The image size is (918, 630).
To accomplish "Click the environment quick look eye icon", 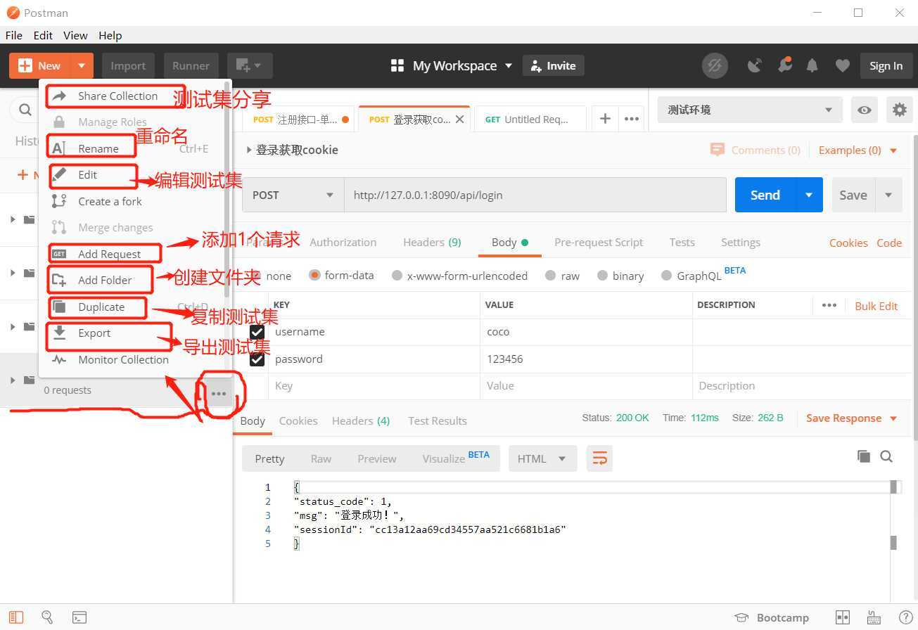I will pyautogui.click(x=865, y=110).
